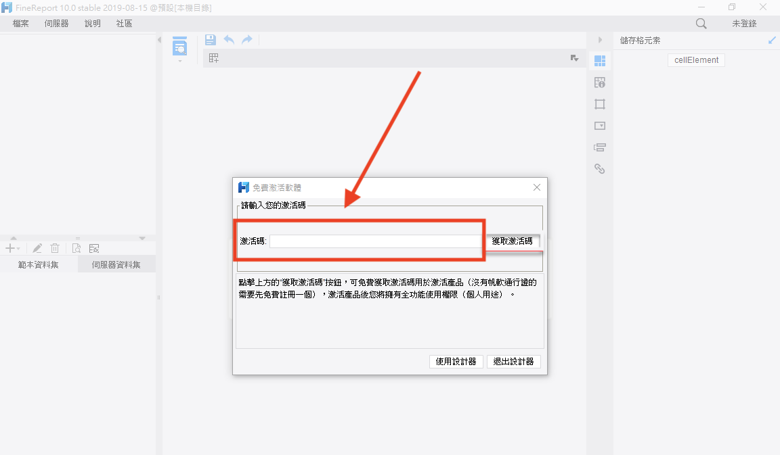
Task: Select the hyperlink panel icon
Action: (x=600, y=169)
